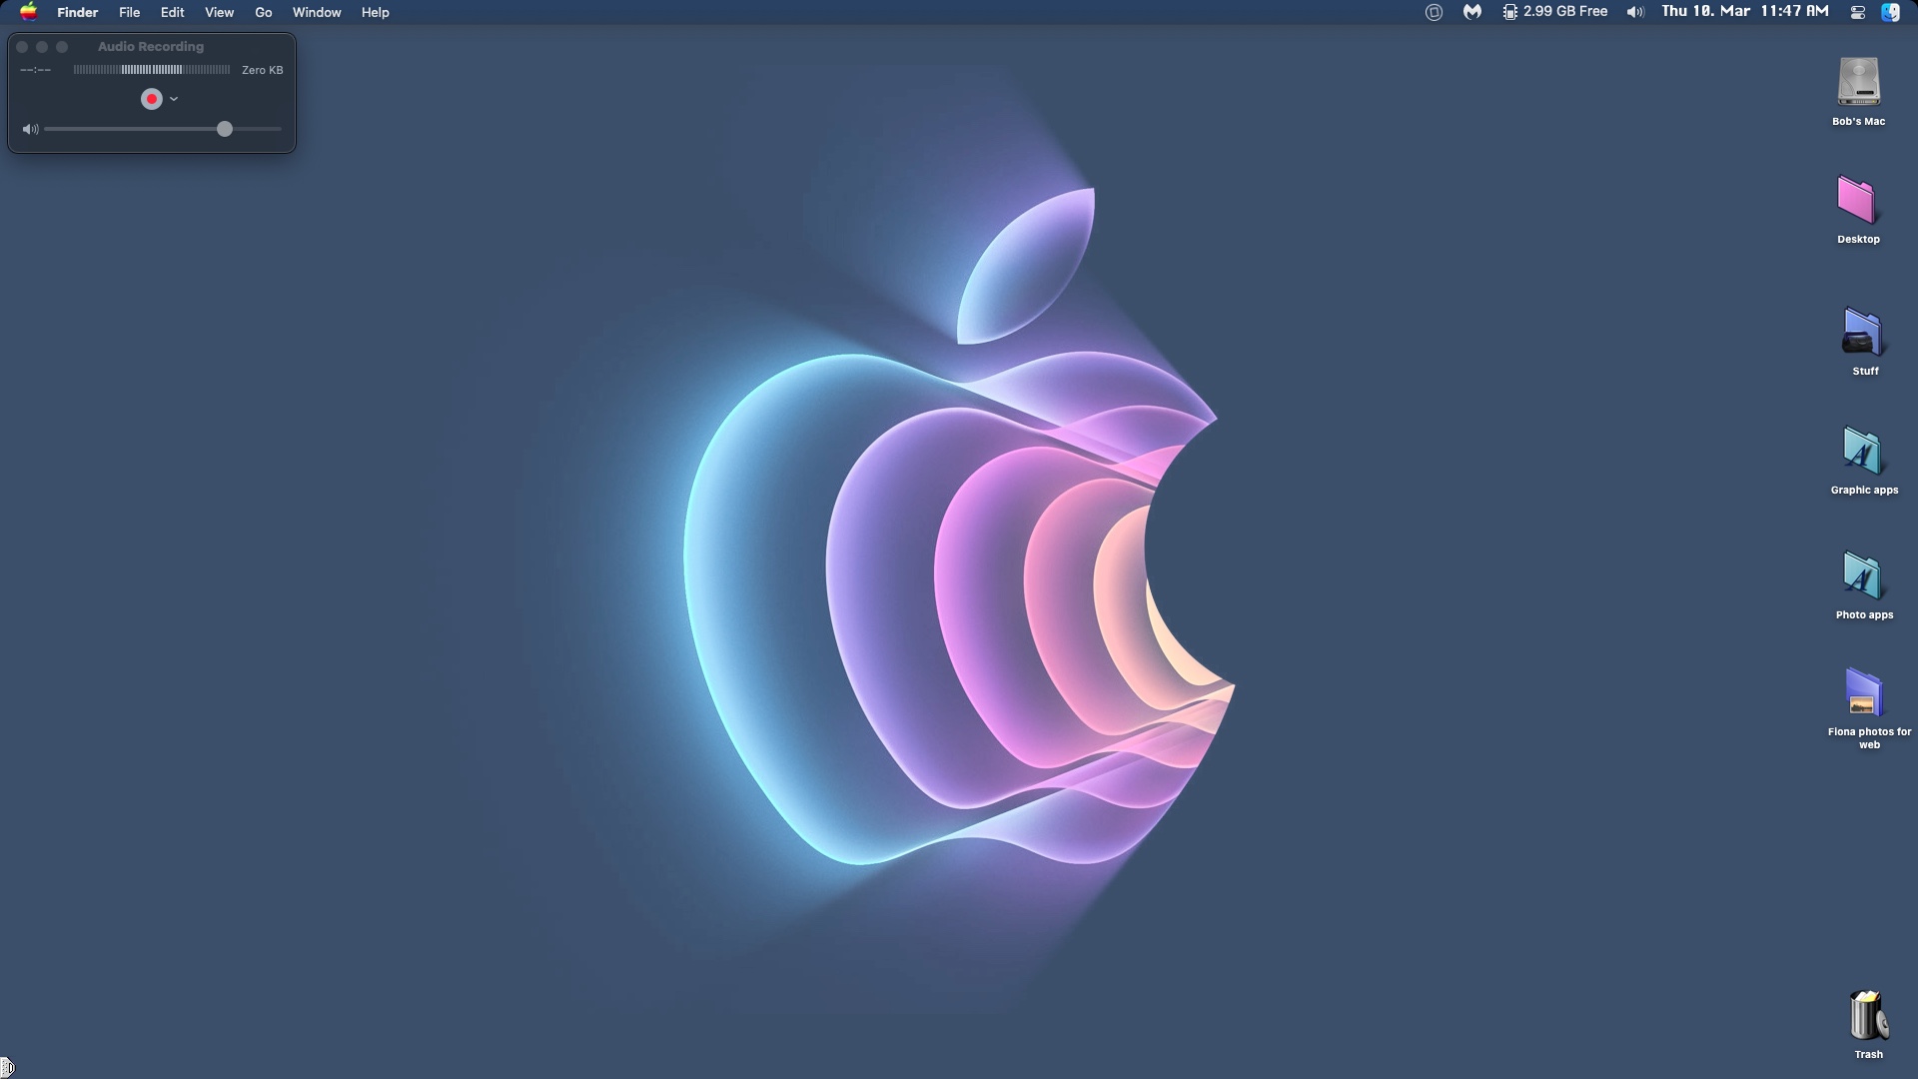Click the speaker icon in Audio Recording window
1918x1079 pixels.
click(x=30, y=129)
